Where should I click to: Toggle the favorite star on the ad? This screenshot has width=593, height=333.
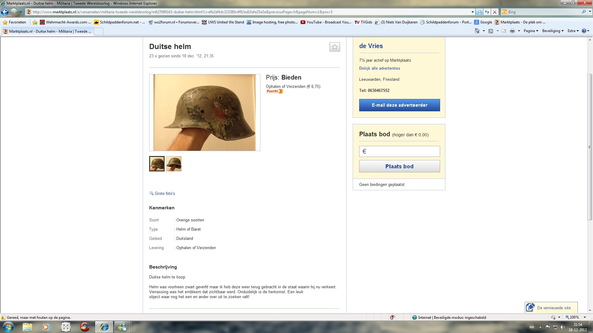[x=334, y=47]
